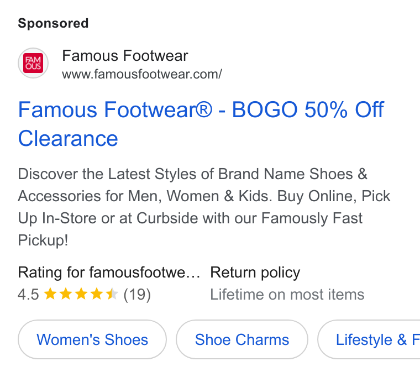The width and height of the screenshot is (420, 377).
Task: Click Lifetime on most items text
Action: point(287,295)
